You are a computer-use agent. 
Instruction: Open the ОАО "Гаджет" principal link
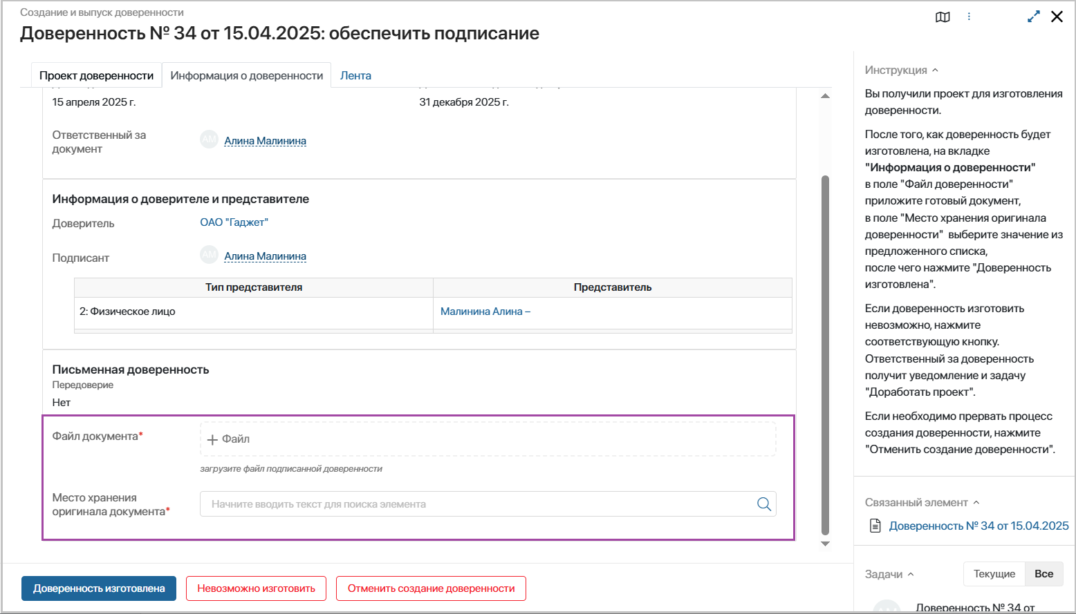click(234, 222)
